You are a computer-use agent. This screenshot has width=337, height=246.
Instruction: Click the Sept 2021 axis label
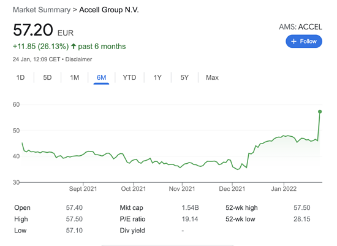click(83, 189)
